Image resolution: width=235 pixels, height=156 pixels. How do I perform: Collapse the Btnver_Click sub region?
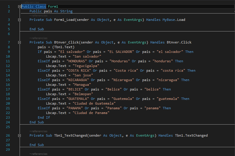[20, 42]
